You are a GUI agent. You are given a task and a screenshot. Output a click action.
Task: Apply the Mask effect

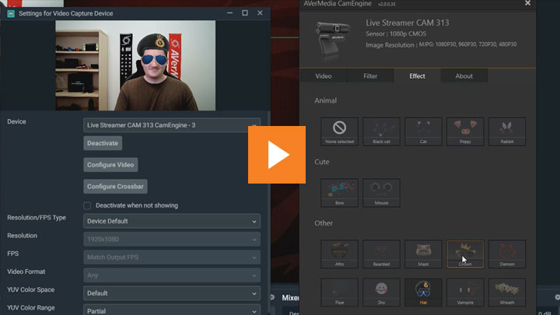(x=423, y=254)
